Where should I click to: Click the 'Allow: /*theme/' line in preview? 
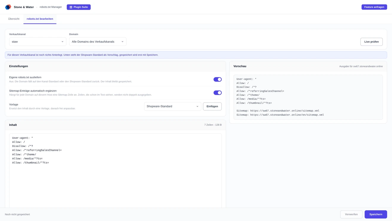coord(248,95)
